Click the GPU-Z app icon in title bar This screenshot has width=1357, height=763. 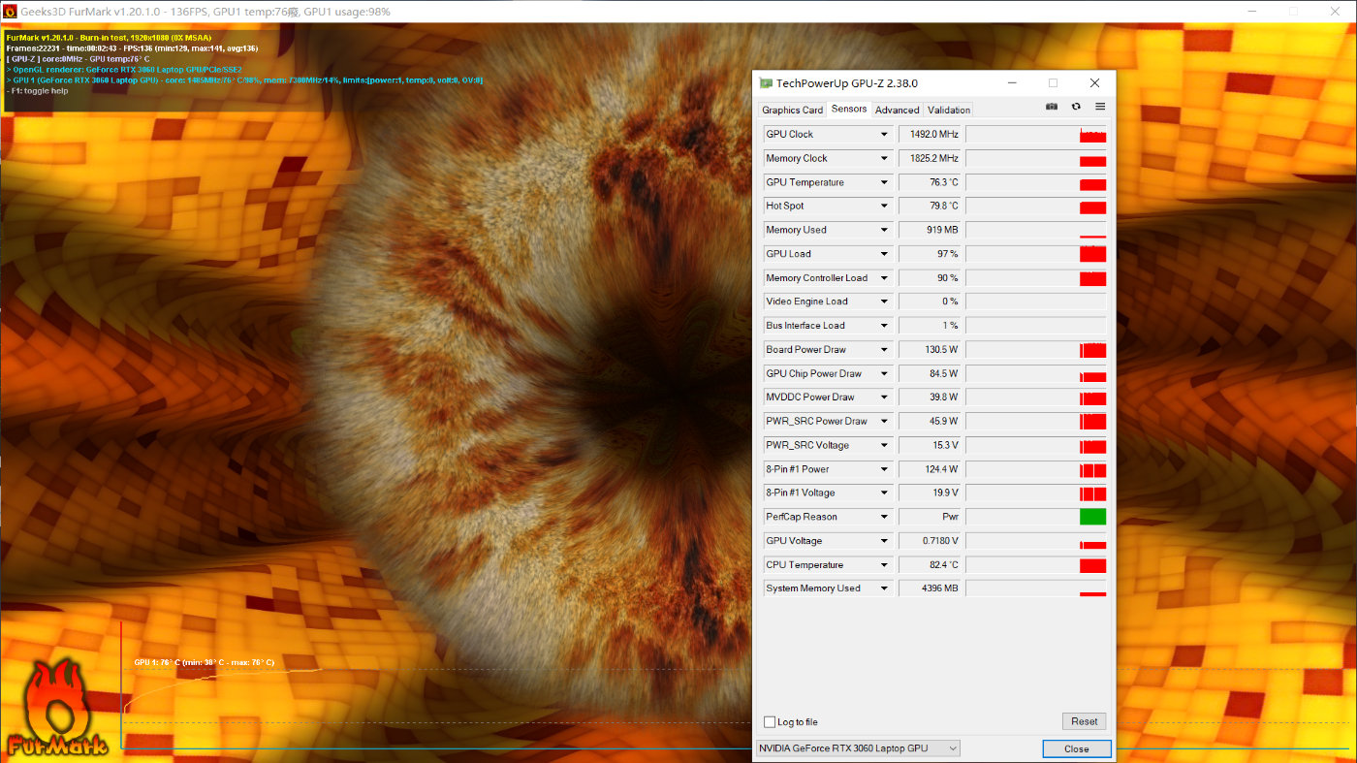[766, 83]
